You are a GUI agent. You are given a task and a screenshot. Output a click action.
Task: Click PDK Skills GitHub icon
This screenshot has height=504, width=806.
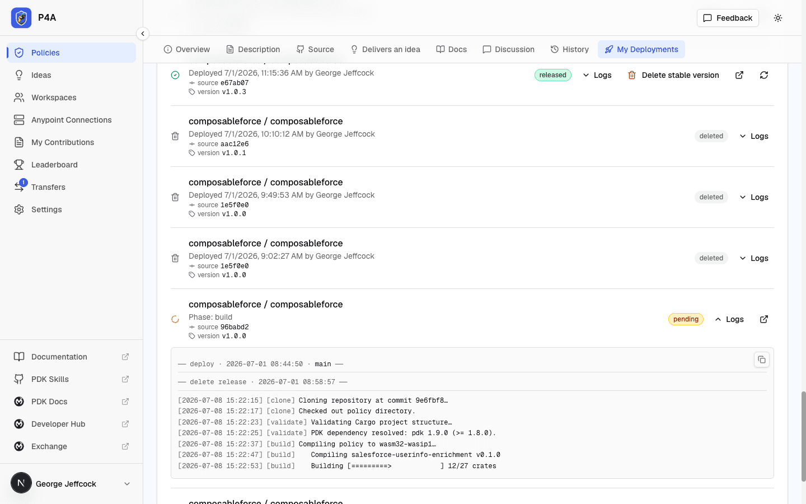pyautogui.click(x=19, y=379)
